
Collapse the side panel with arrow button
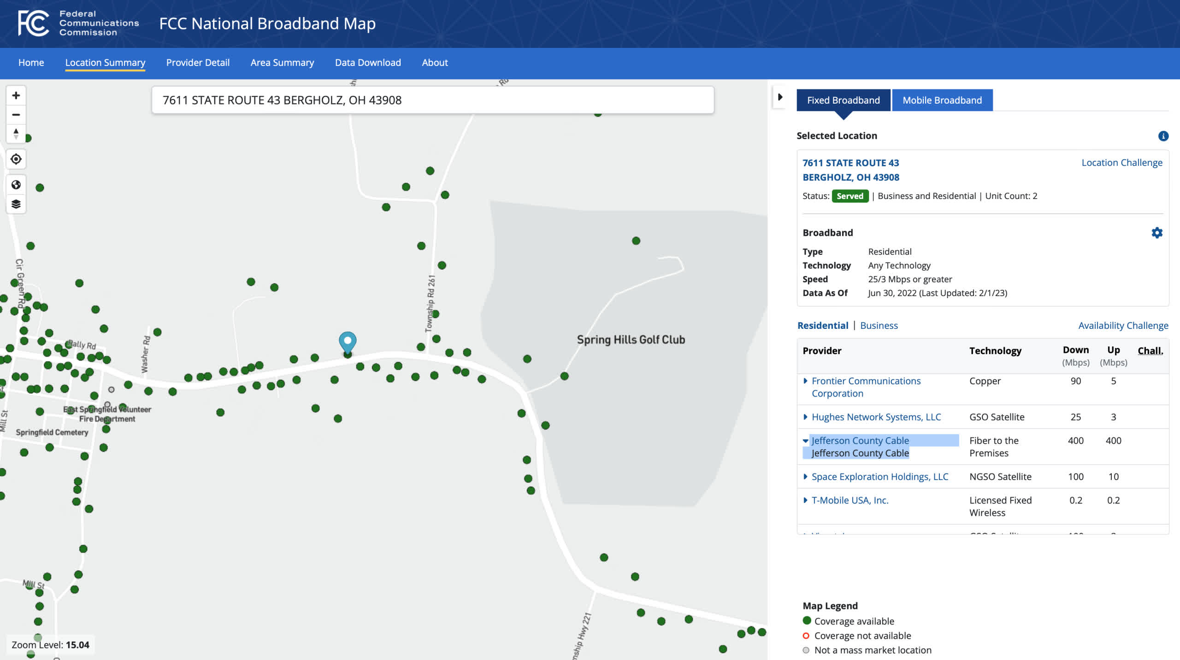(x=780, y=97)
